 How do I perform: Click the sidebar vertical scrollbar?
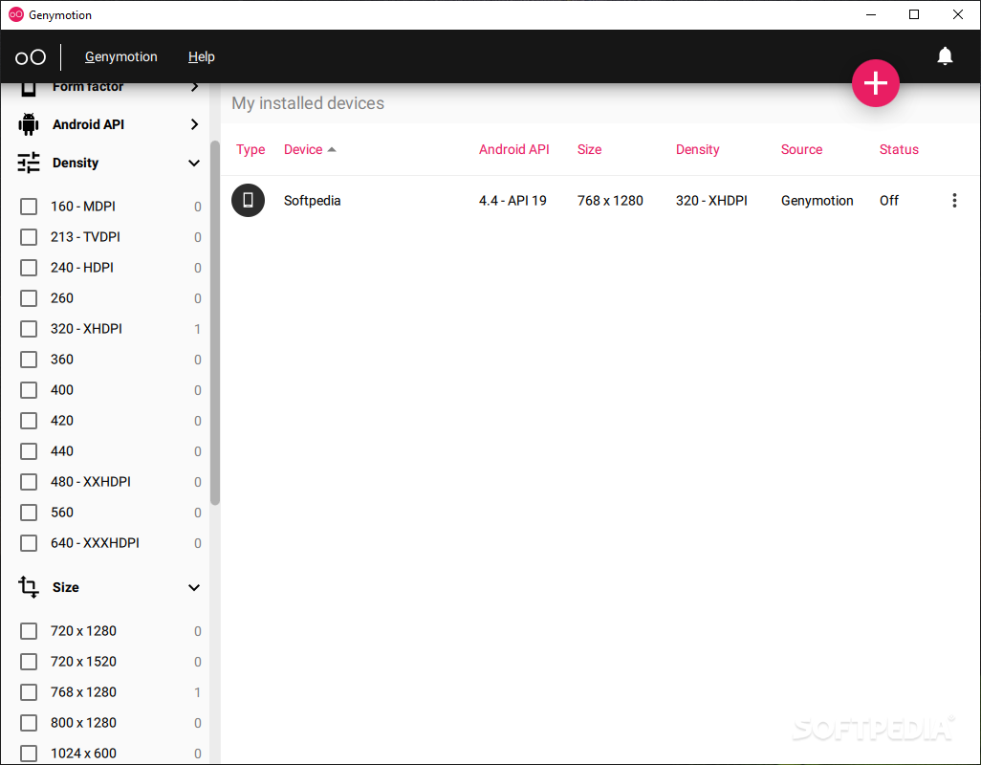pyautogui.click(x=215, y=323)
